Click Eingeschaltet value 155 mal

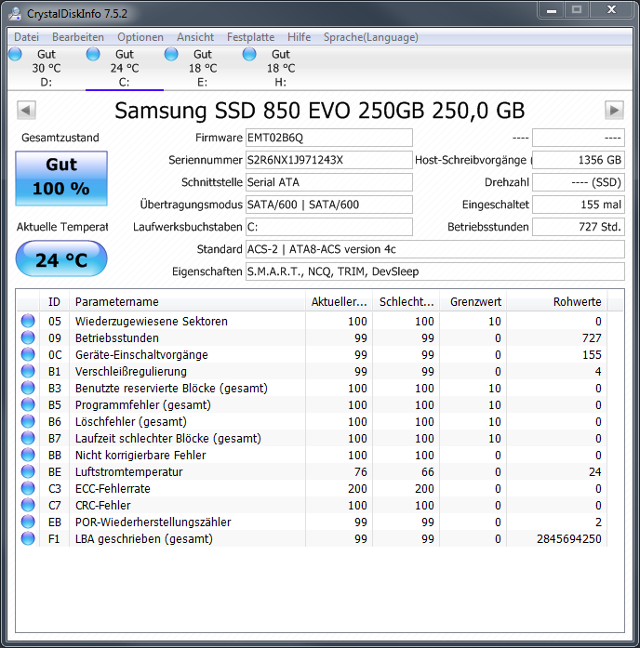[579, 205]
